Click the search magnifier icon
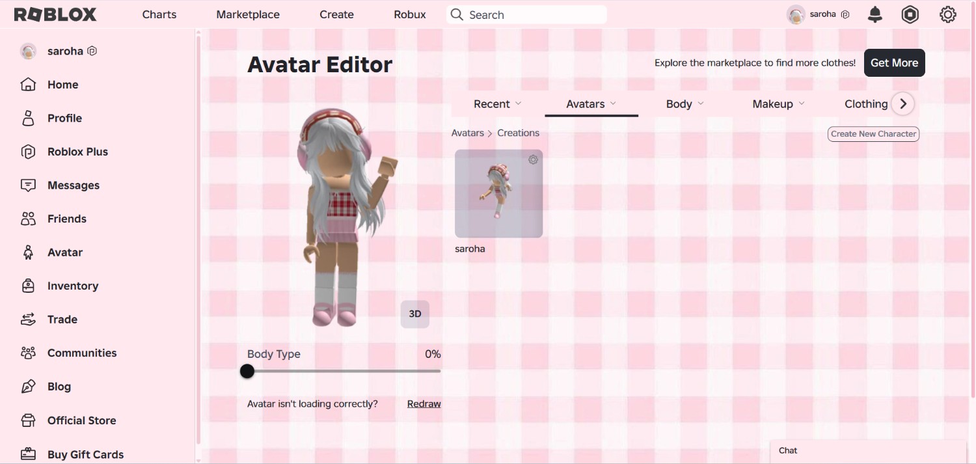 pyautogui.click(x=457, y=14)
